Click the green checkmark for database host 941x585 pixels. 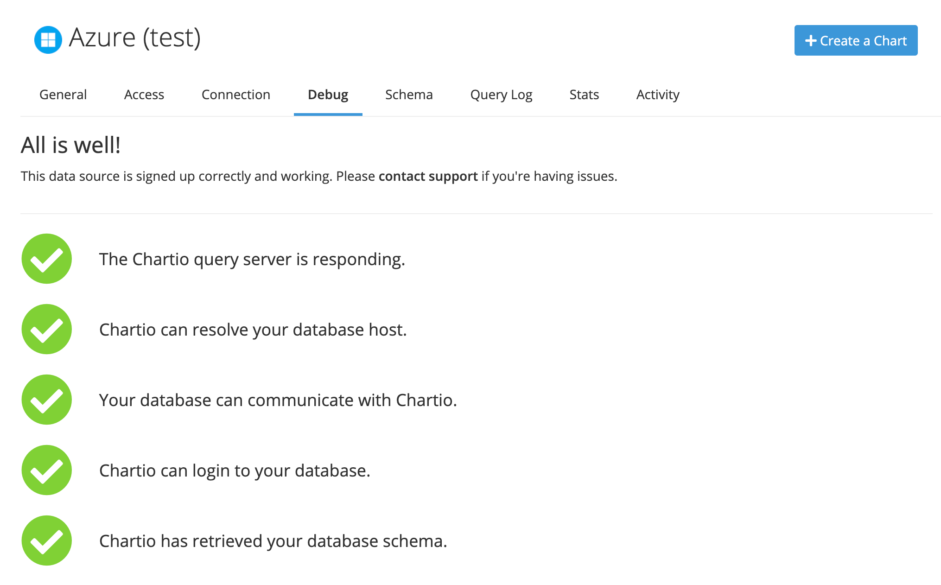tap(46, 330)
